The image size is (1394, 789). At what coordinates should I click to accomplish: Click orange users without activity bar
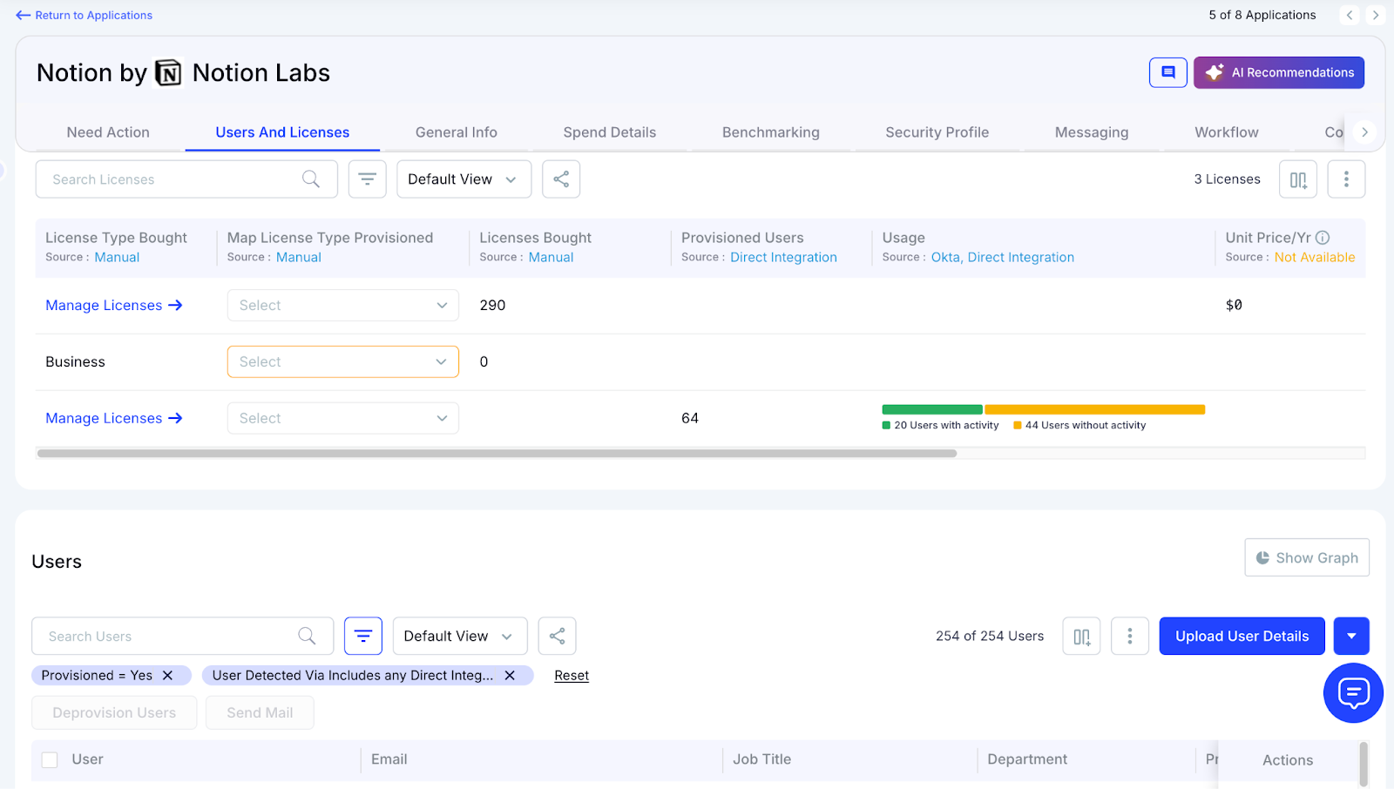point(1095,409)
